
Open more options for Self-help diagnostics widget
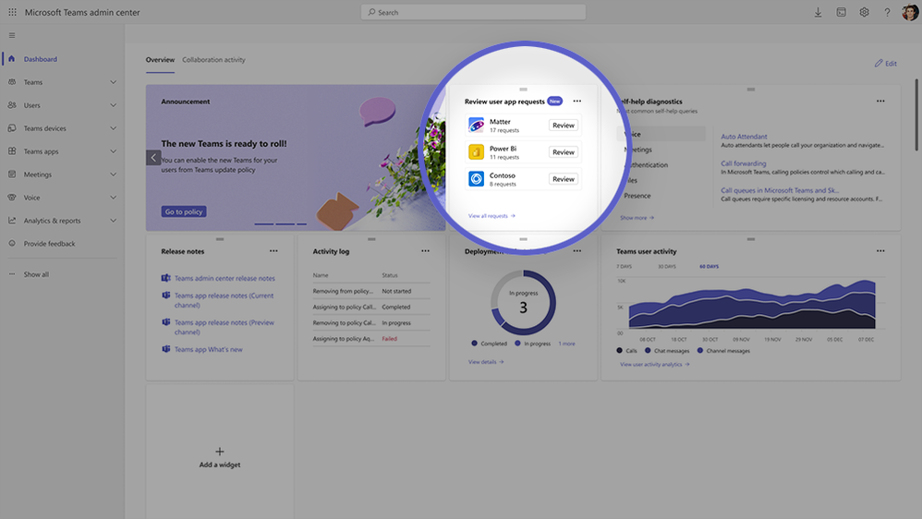880,101
